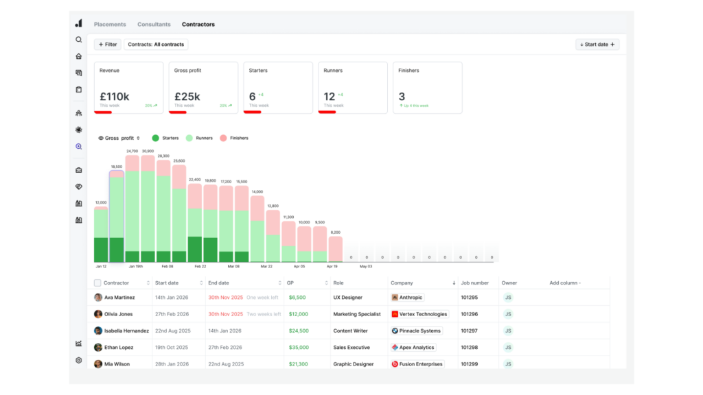Switch to the Consultants tab
The height and width of the screenshot is (395, 703).
(154, 24)
